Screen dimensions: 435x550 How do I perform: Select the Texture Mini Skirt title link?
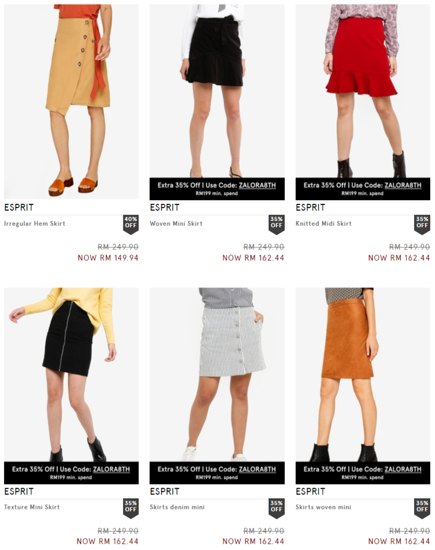pyautogui.click(x=32, y=507)
